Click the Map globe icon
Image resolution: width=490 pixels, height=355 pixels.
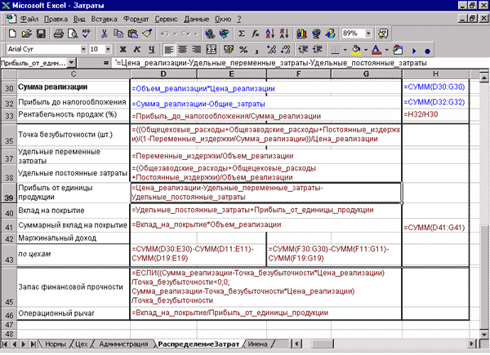[x=316, y=33]
